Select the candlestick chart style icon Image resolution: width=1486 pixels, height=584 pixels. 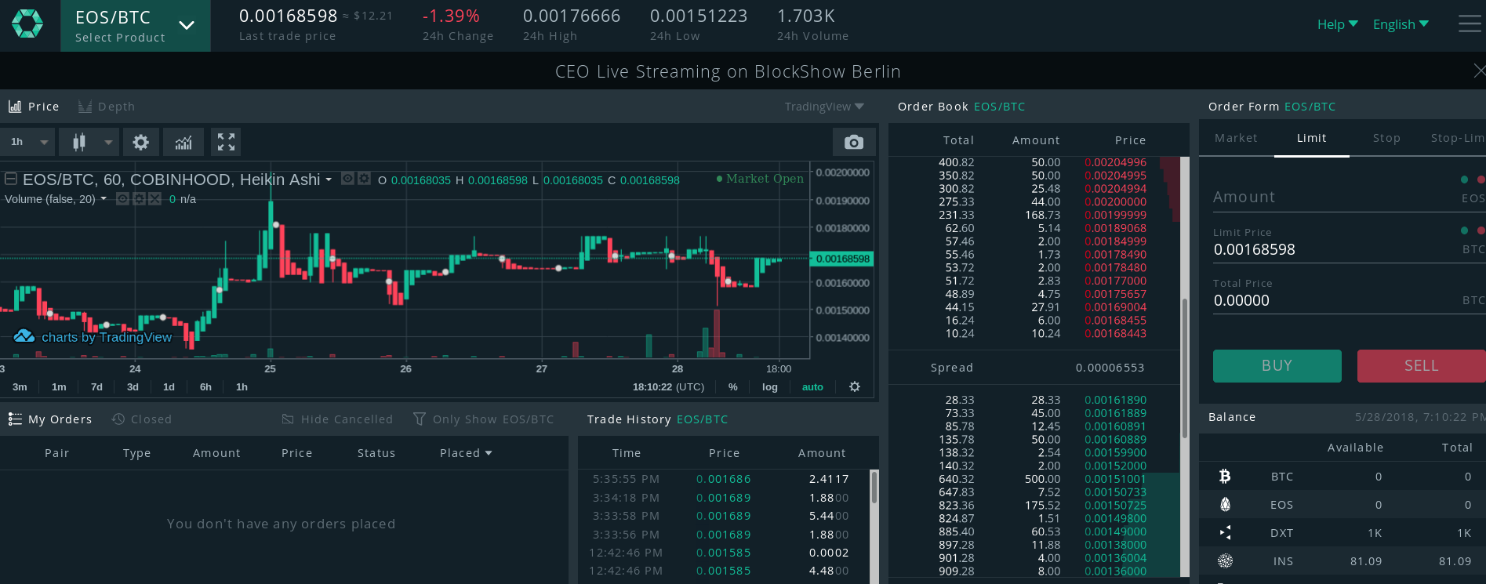79,142
